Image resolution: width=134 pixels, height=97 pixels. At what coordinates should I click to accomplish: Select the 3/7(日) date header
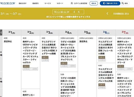(x=125, y=33)
